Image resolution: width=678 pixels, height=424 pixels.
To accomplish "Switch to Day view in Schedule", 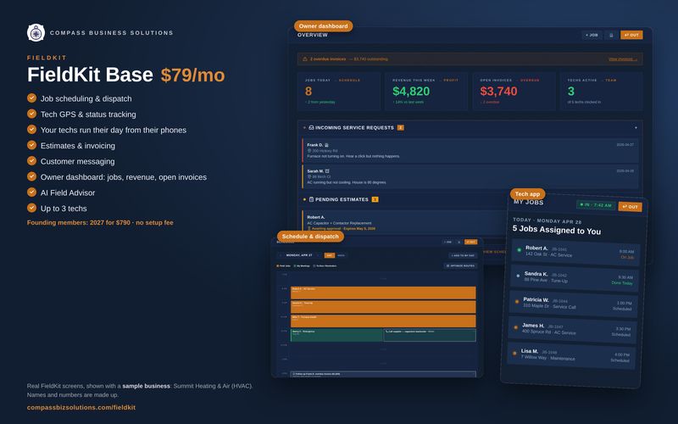I will [330, 255].
